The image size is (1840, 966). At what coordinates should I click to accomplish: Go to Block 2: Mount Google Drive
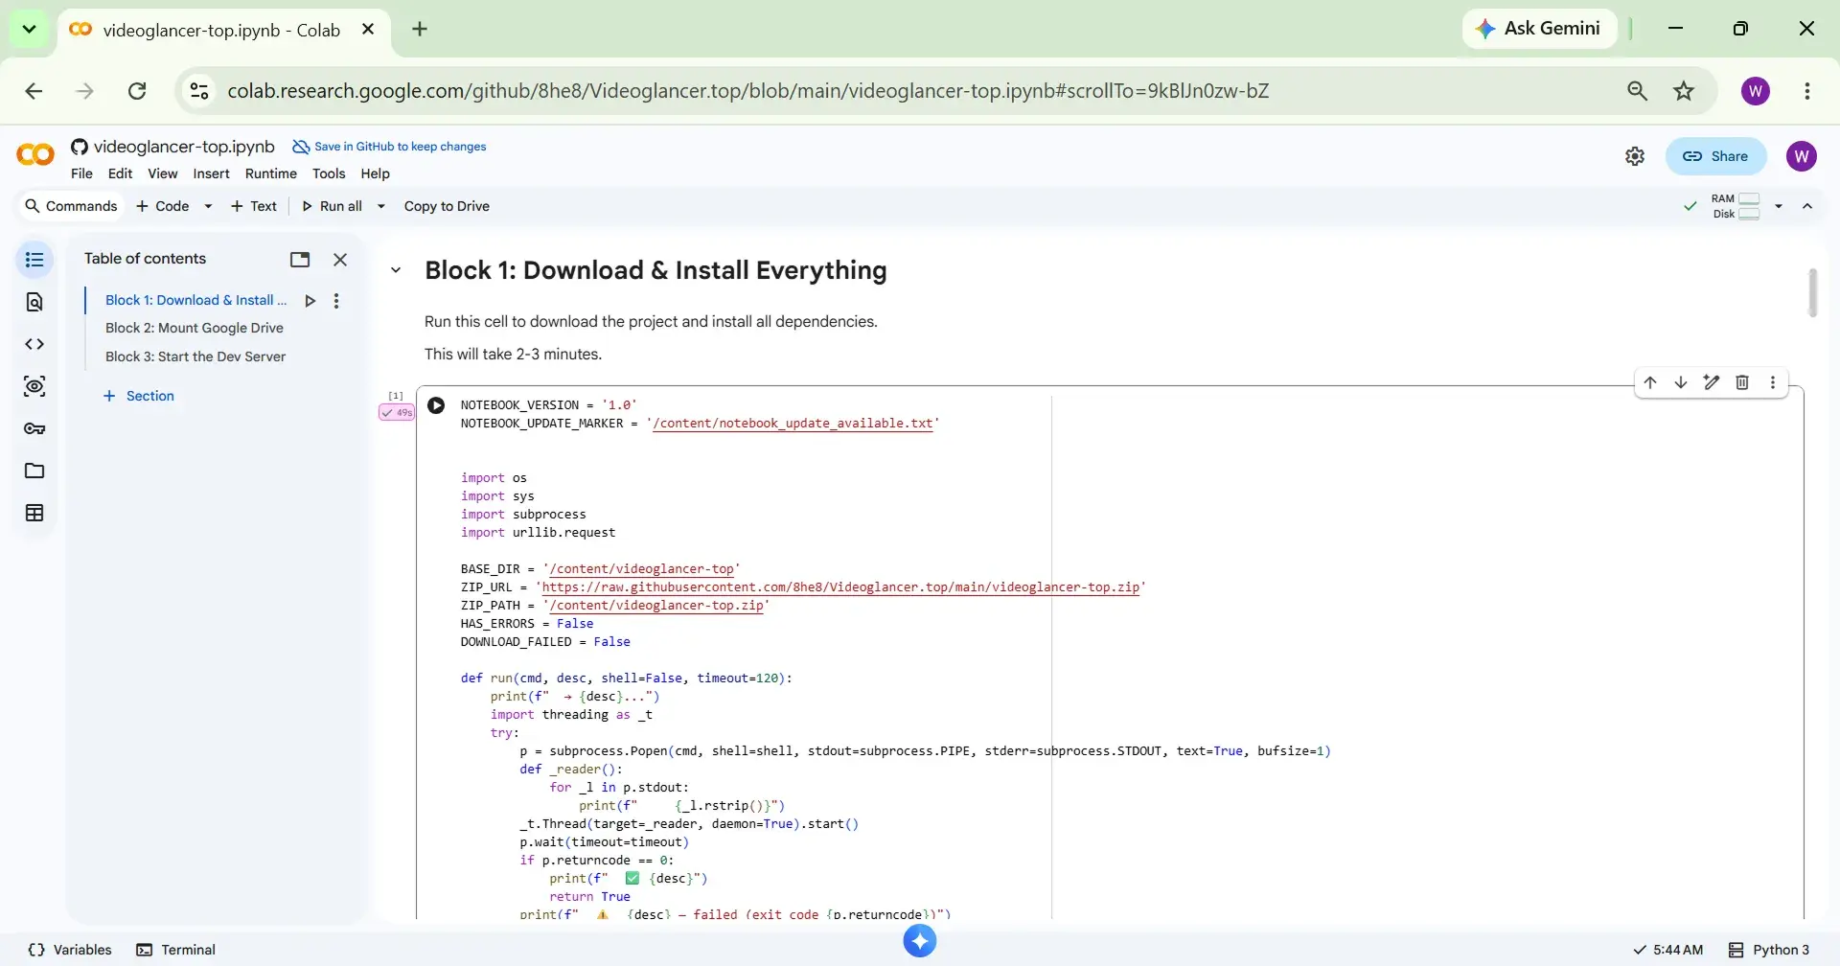point(195,328)
